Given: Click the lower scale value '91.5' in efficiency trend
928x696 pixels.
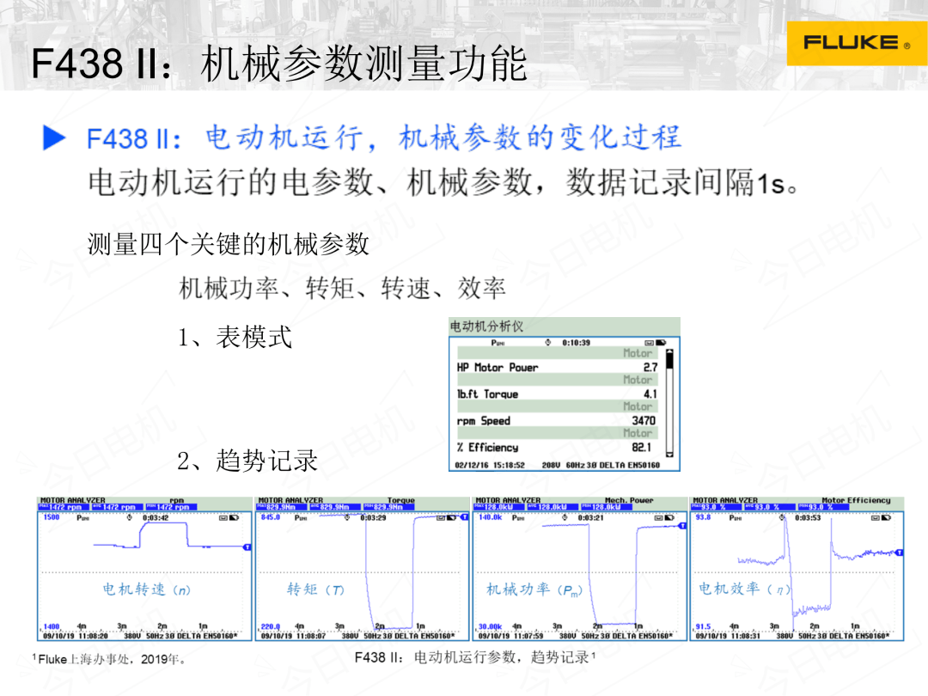Looking at the screenshot, I should pyautogui.click(x=703, y=626).
